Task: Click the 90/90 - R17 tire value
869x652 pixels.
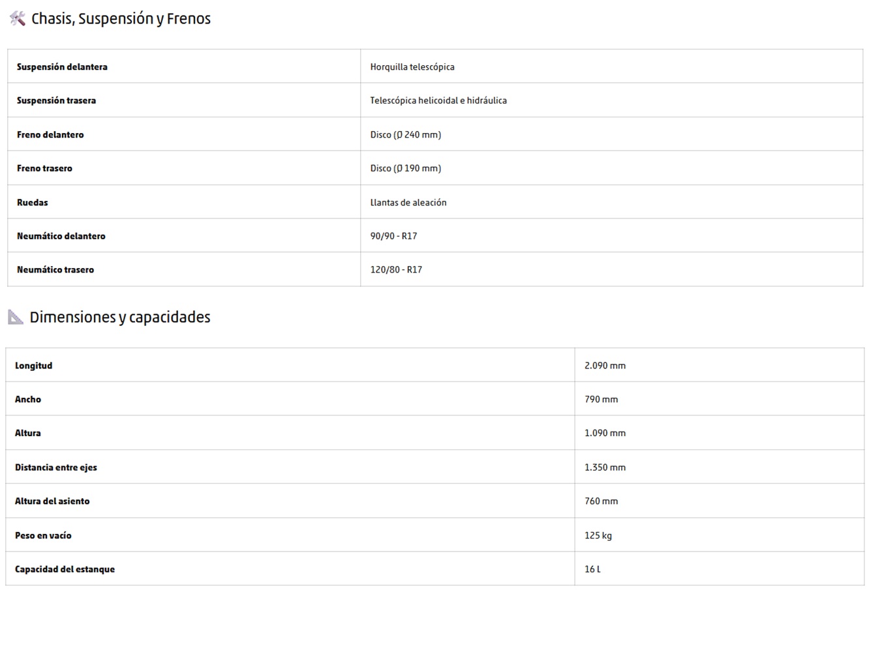Action: click(x=393, y=236)
